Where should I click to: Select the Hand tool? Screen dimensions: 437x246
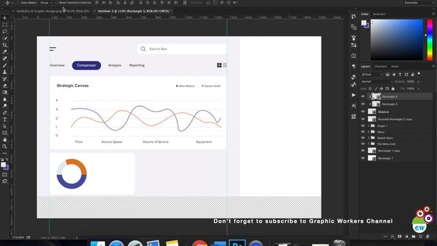pos(5,139)
